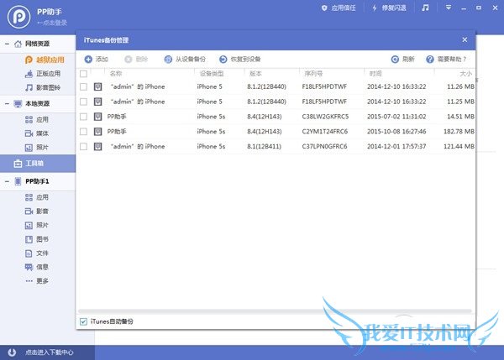Click the 本地资源 computer icon
Image resolution: width=504 pixels, height=360 pixels.
click(18, 104)
